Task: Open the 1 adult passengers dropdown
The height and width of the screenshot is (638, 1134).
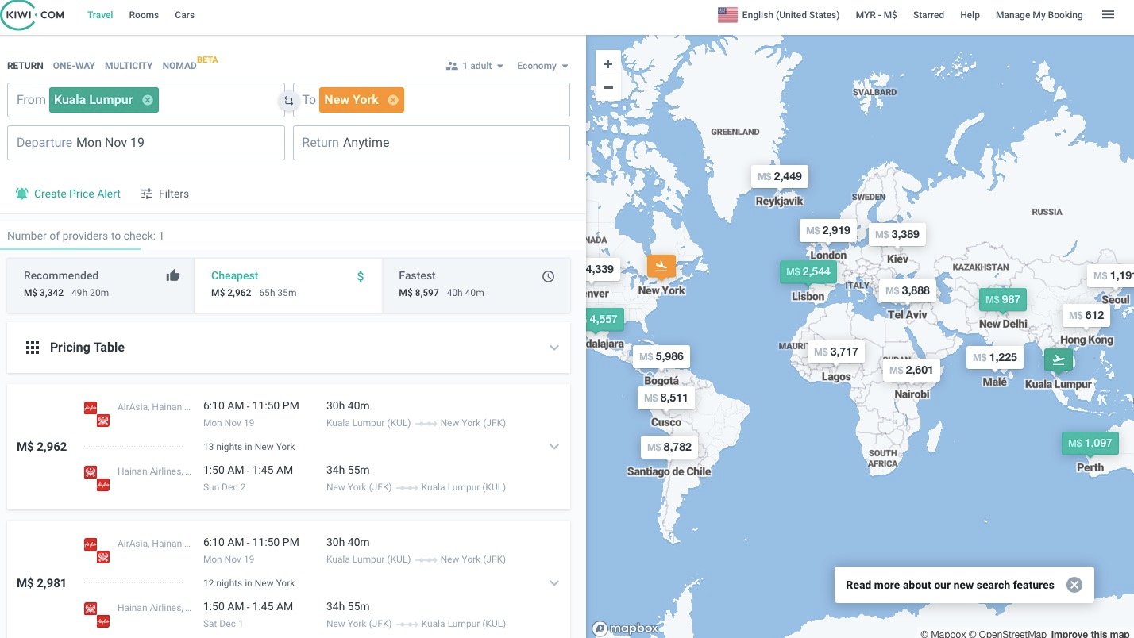Action: (475, 66)
